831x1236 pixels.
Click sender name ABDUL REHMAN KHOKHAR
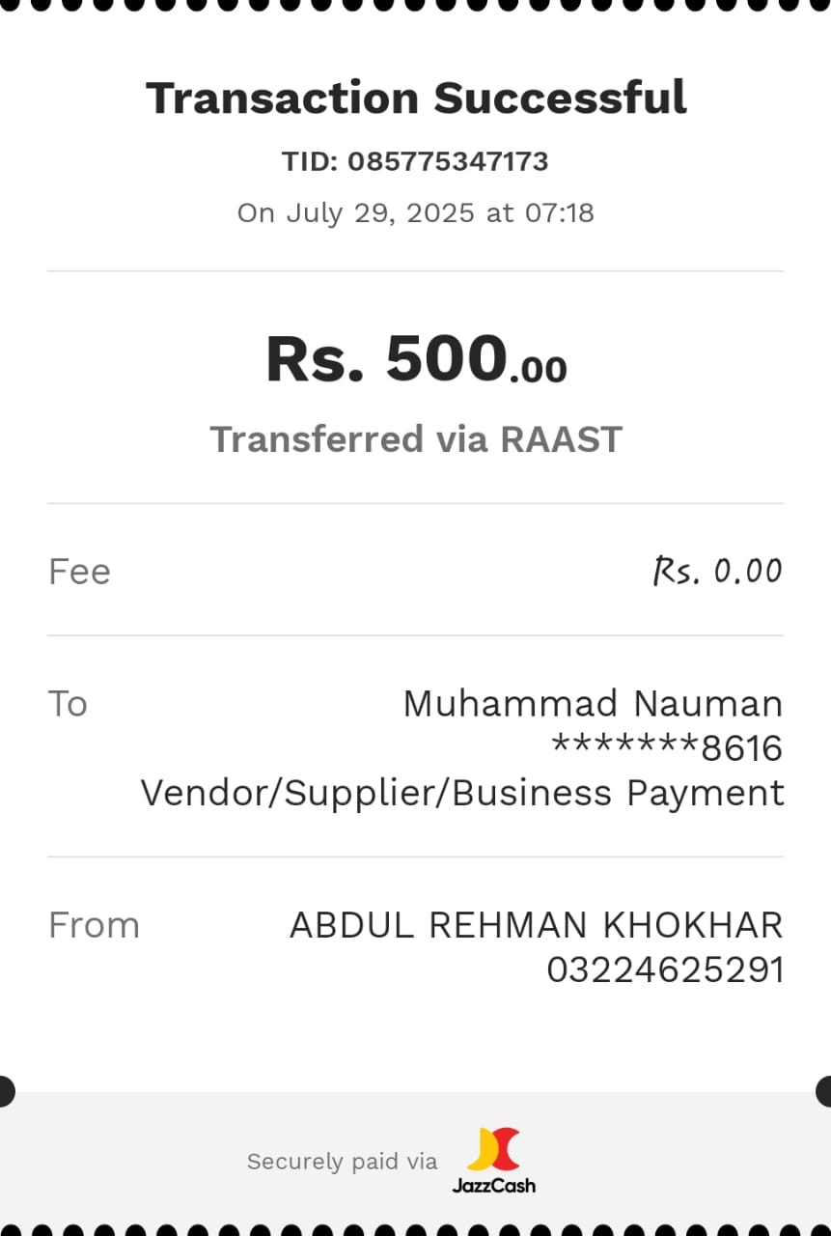click(x=536, y=925)
